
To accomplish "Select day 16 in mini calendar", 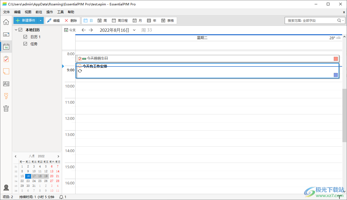I will (28, 176).
